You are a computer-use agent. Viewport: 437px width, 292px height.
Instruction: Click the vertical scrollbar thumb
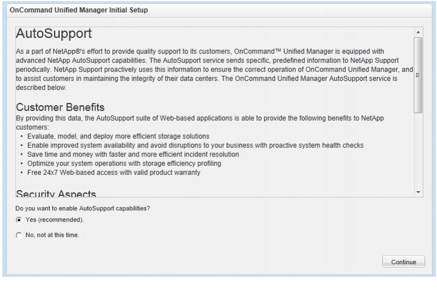[419, 74]
